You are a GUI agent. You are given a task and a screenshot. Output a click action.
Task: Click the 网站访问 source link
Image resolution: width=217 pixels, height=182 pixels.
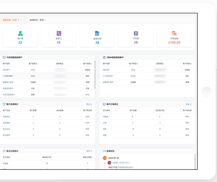[x=6, y=129]
